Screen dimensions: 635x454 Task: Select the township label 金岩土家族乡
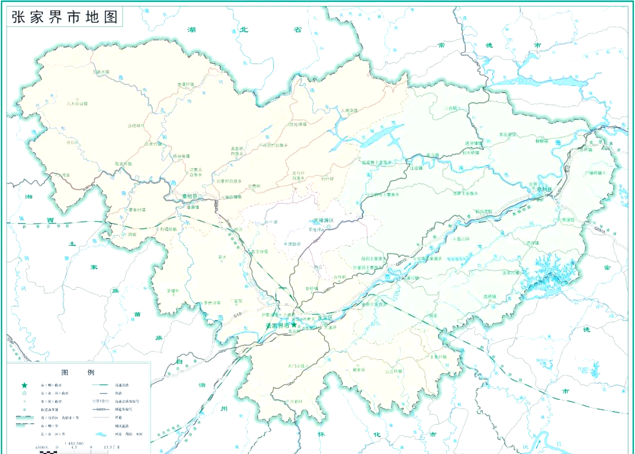(x=374, y=304)
